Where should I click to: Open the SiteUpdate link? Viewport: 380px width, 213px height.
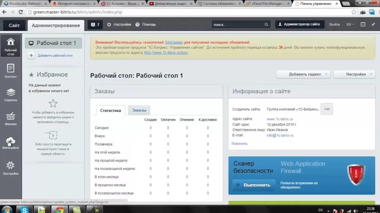point(174,43)
